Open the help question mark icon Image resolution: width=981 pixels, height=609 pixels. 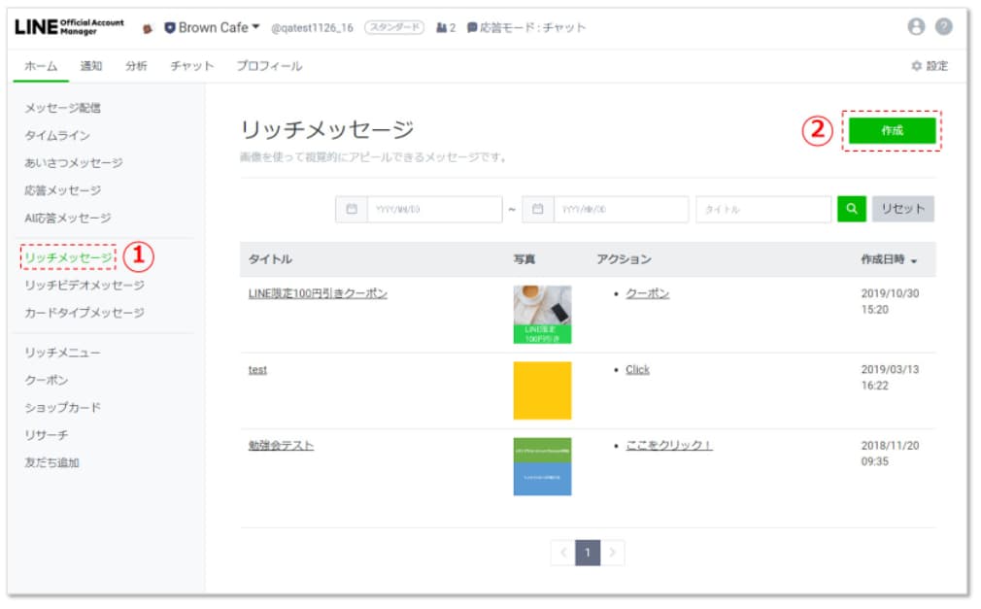tap(943, 26)
